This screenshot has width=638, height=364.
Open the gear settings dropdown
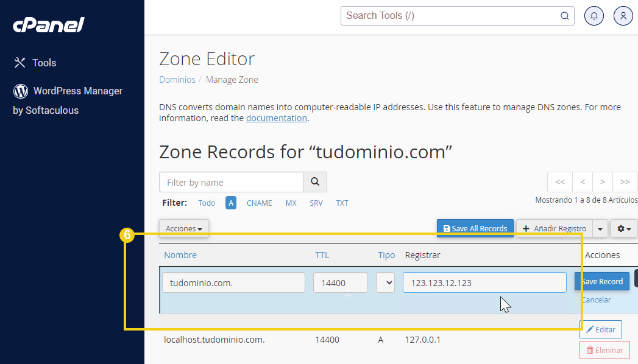[x=624, y=228]
